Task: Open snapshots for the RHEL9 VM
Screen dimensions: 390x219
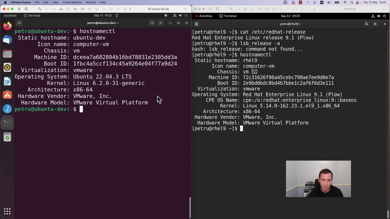Action: pos(217,9)
